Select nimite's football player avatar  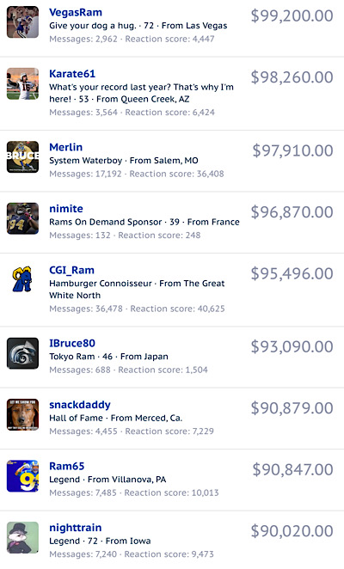click(x=22, y=218)
